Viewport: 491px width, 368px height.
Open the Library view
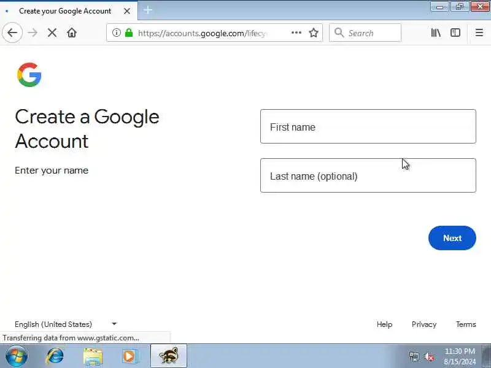click(x=436, y=33)
